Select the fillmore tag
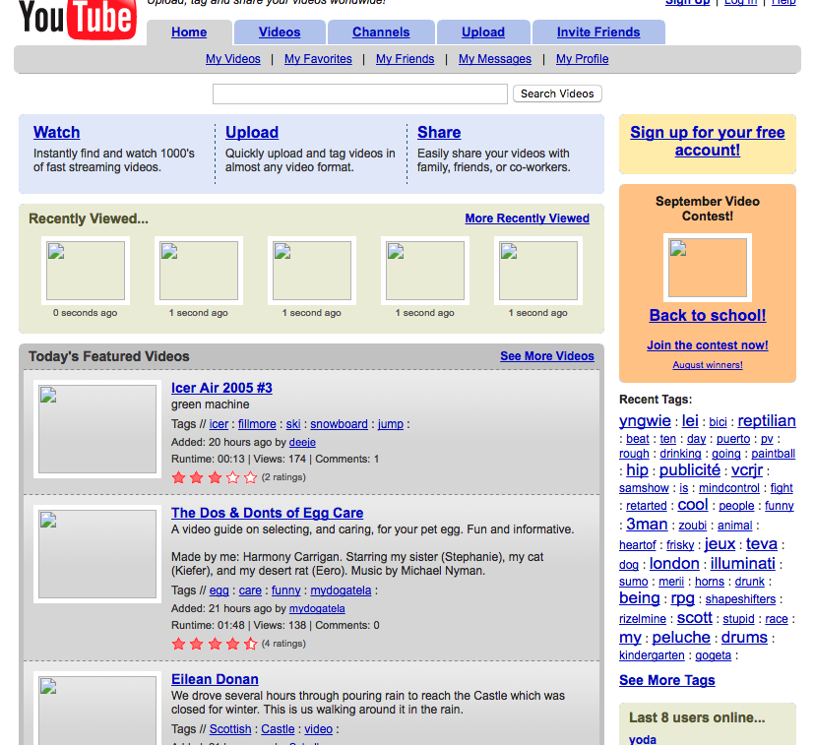The width and height of the screenshot is (814, 745). click(257, 424)
